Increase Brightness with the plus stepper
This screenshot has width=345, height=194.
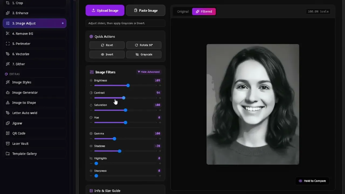pos(160,85)
